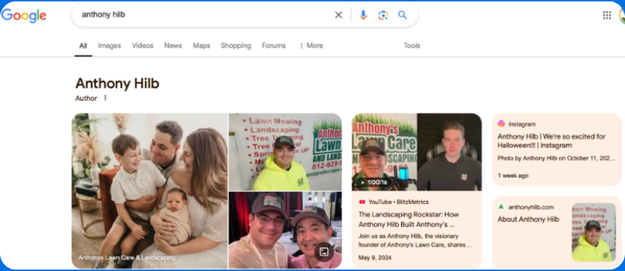Open the selfie photo of two men
The height and width of the screenshot is (271, 625).
click(x=285, y=230)
